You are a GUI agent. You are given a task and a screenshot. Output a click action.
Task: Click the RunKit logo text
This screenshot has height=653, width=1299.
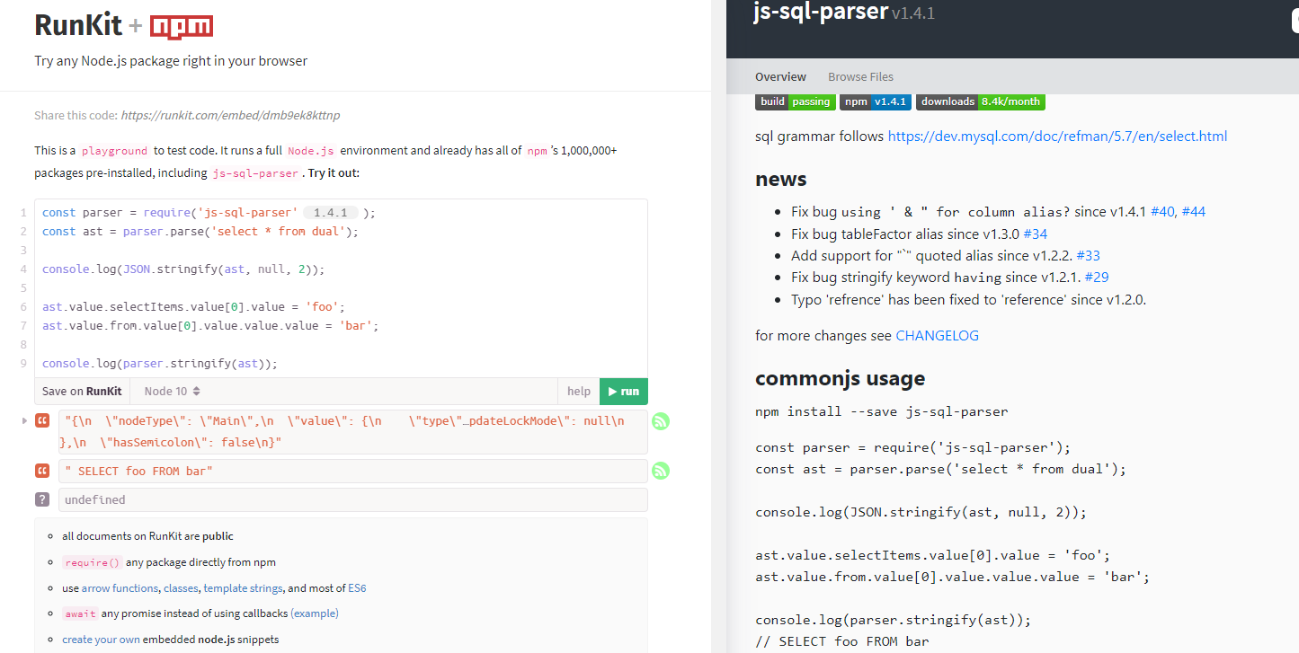click(x=78, y=26)
